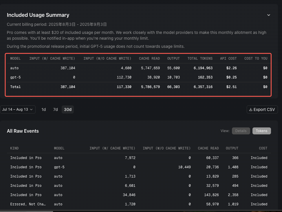Switch the view to Details
This screenshot has width=282, height=212.
(241, 131)
